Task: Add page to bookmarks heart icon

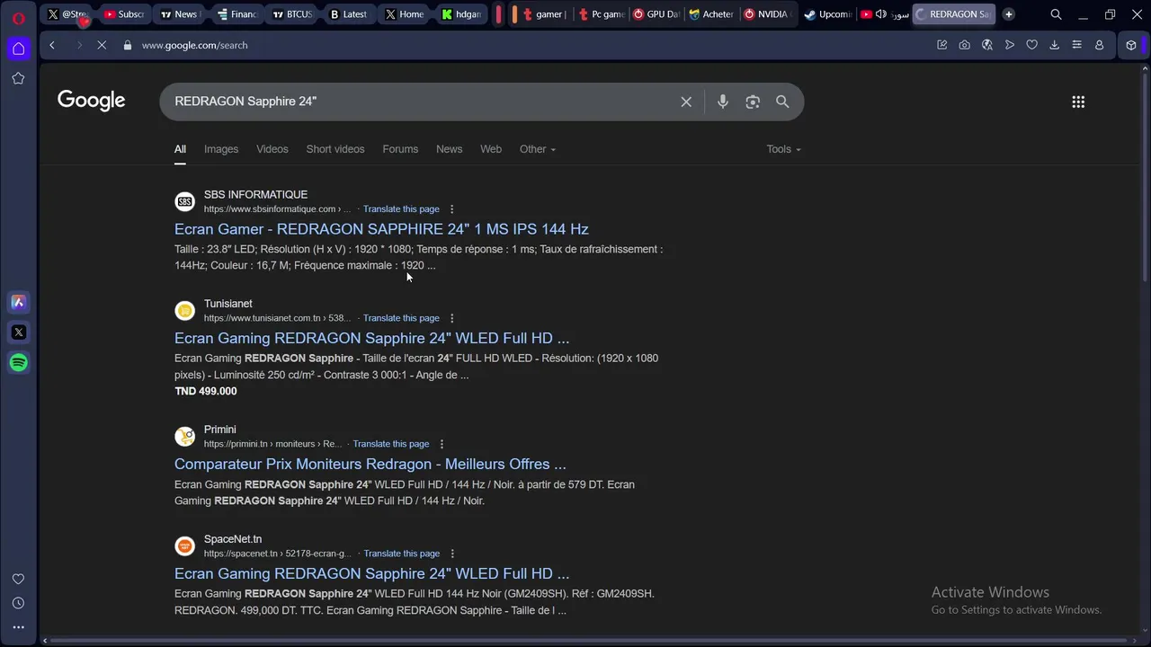Action: [1031, 45]
